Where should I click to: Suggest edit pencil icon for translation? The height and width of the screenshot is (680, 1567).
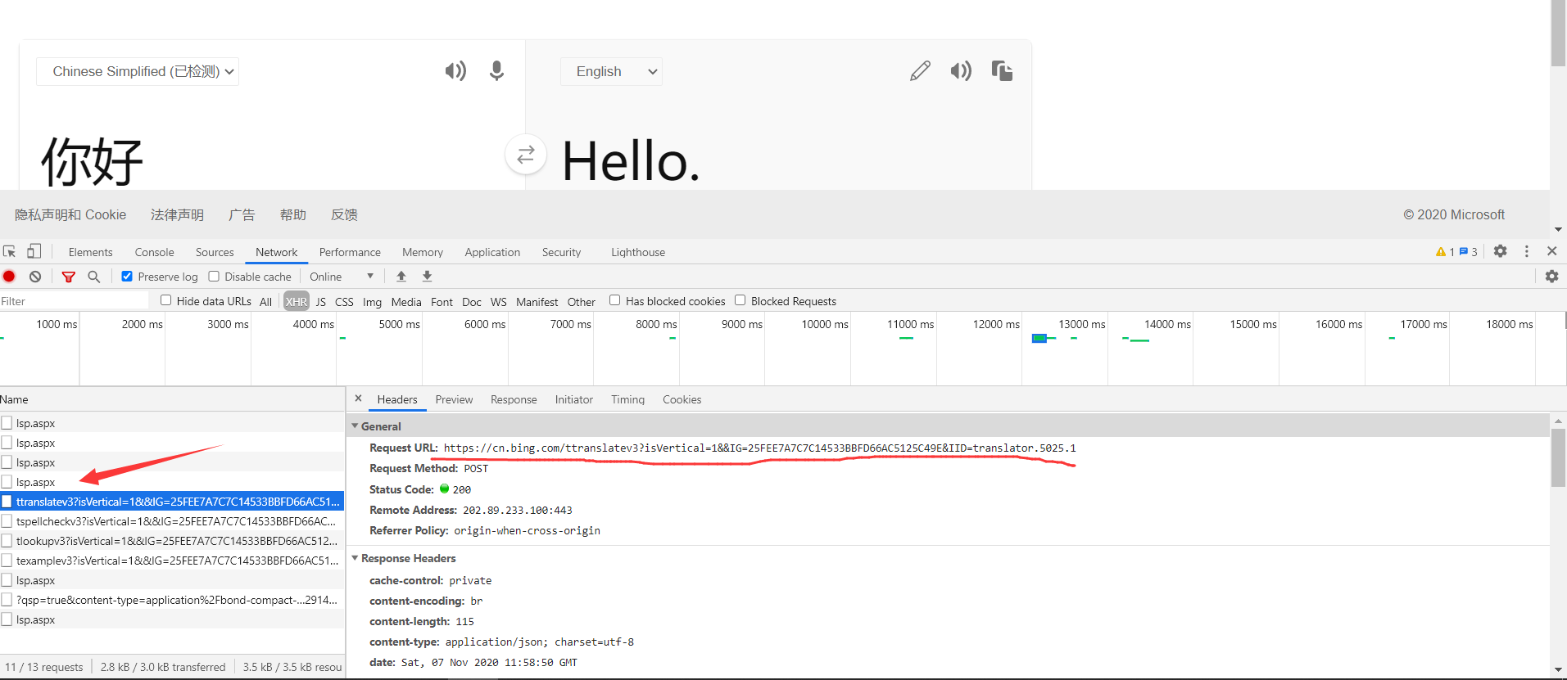coord(920,71)
